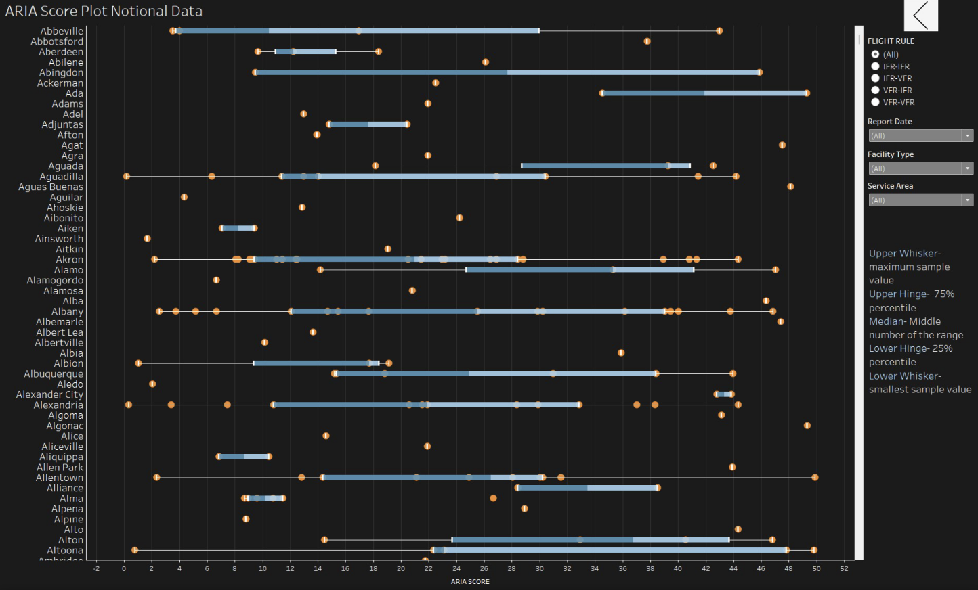Click the Alexander City box plot
This screenshot has height=590, width=978.
[x=723, y=394]
